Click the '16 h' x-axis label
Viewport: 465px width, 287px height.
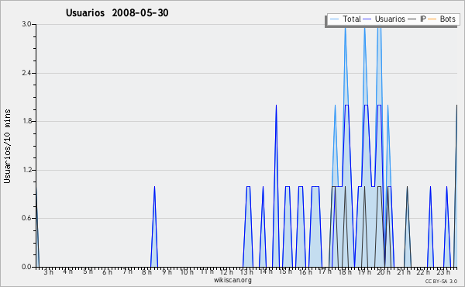pos(305,271)
